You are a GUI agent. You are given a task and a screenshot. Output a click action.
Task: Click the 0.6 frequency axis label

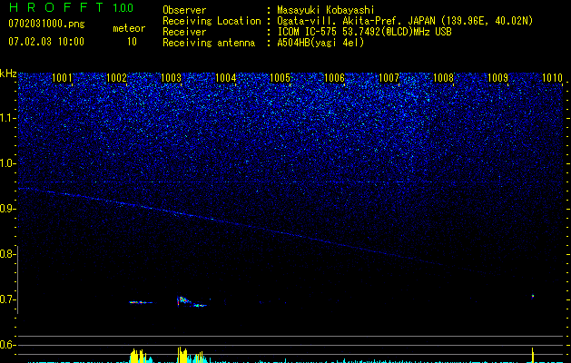[x=7, y=345]
